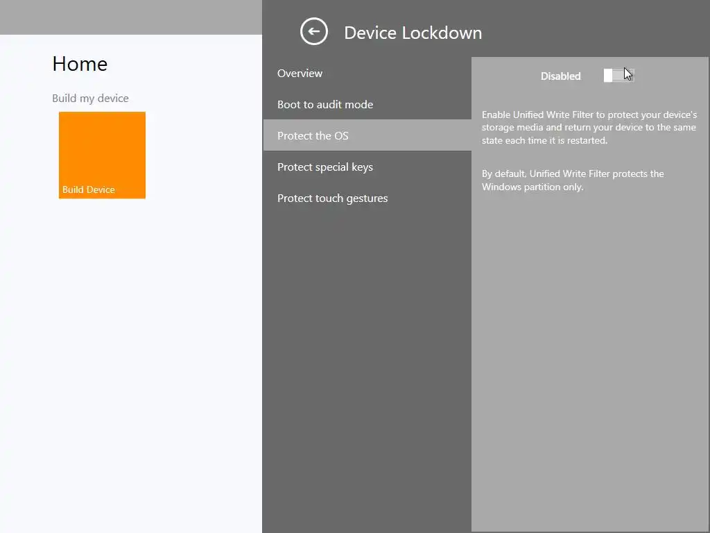
Task: Click the Home heading
Action: [x=80, y=64]
